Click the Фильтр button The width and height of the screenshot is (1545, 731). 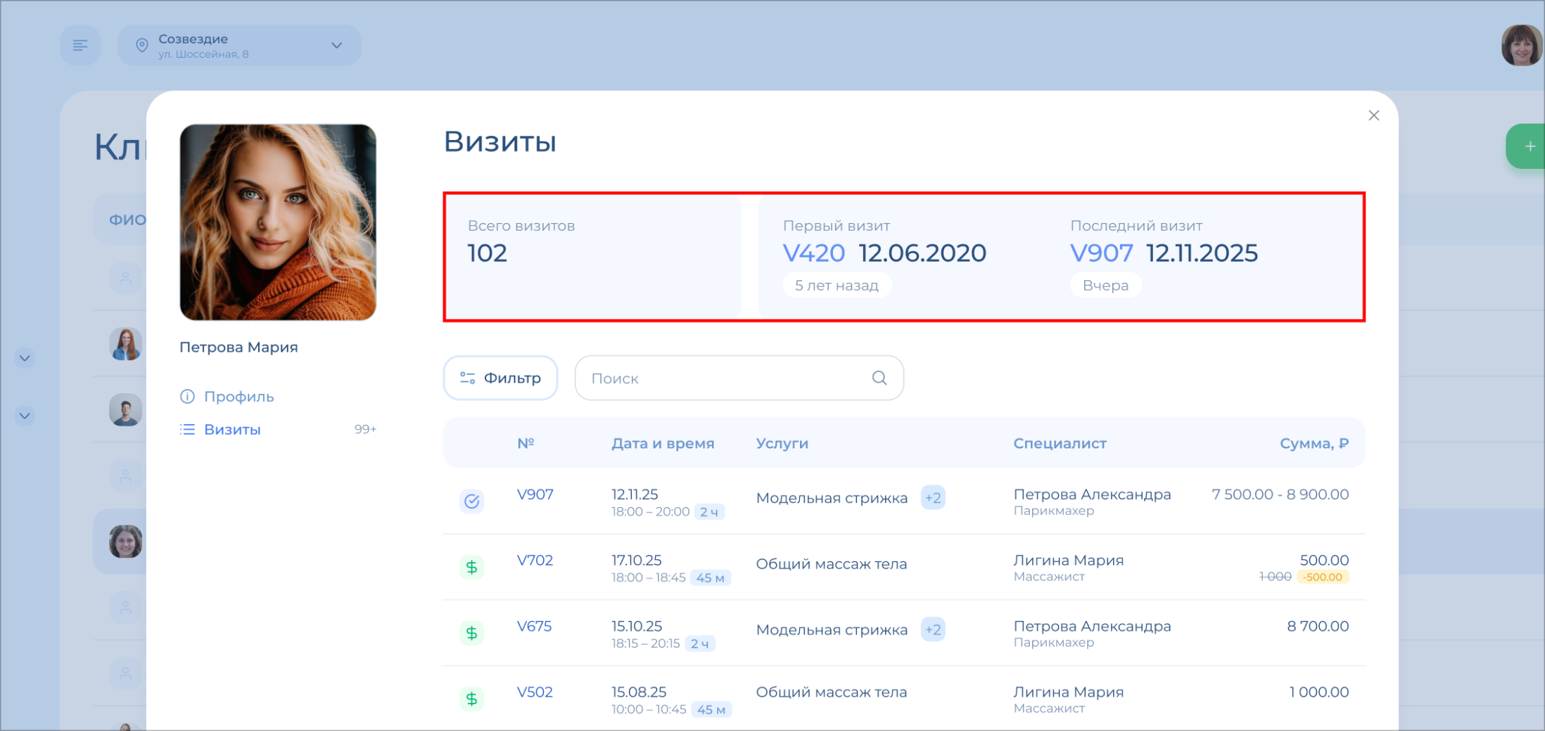point(500,379)
